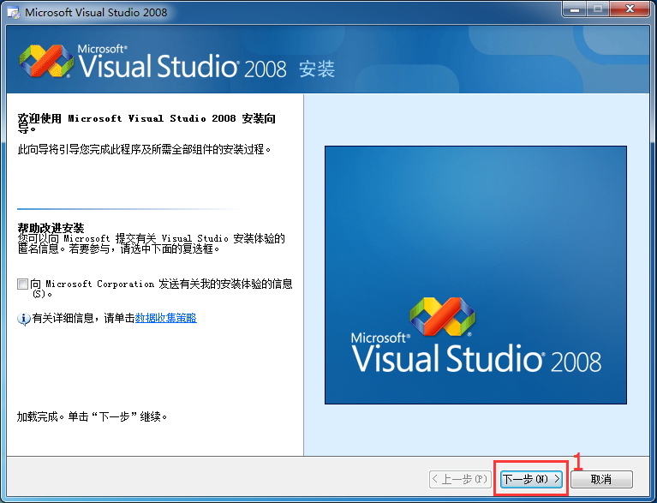Click the 欢迎使用 Microsoft Visual Studio 2008 heading

[146, 123]
